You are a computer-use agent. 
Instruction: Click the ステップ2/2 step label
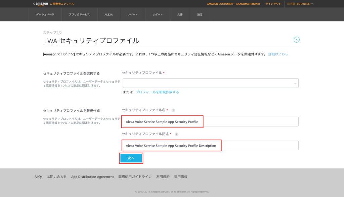point(52,33)
